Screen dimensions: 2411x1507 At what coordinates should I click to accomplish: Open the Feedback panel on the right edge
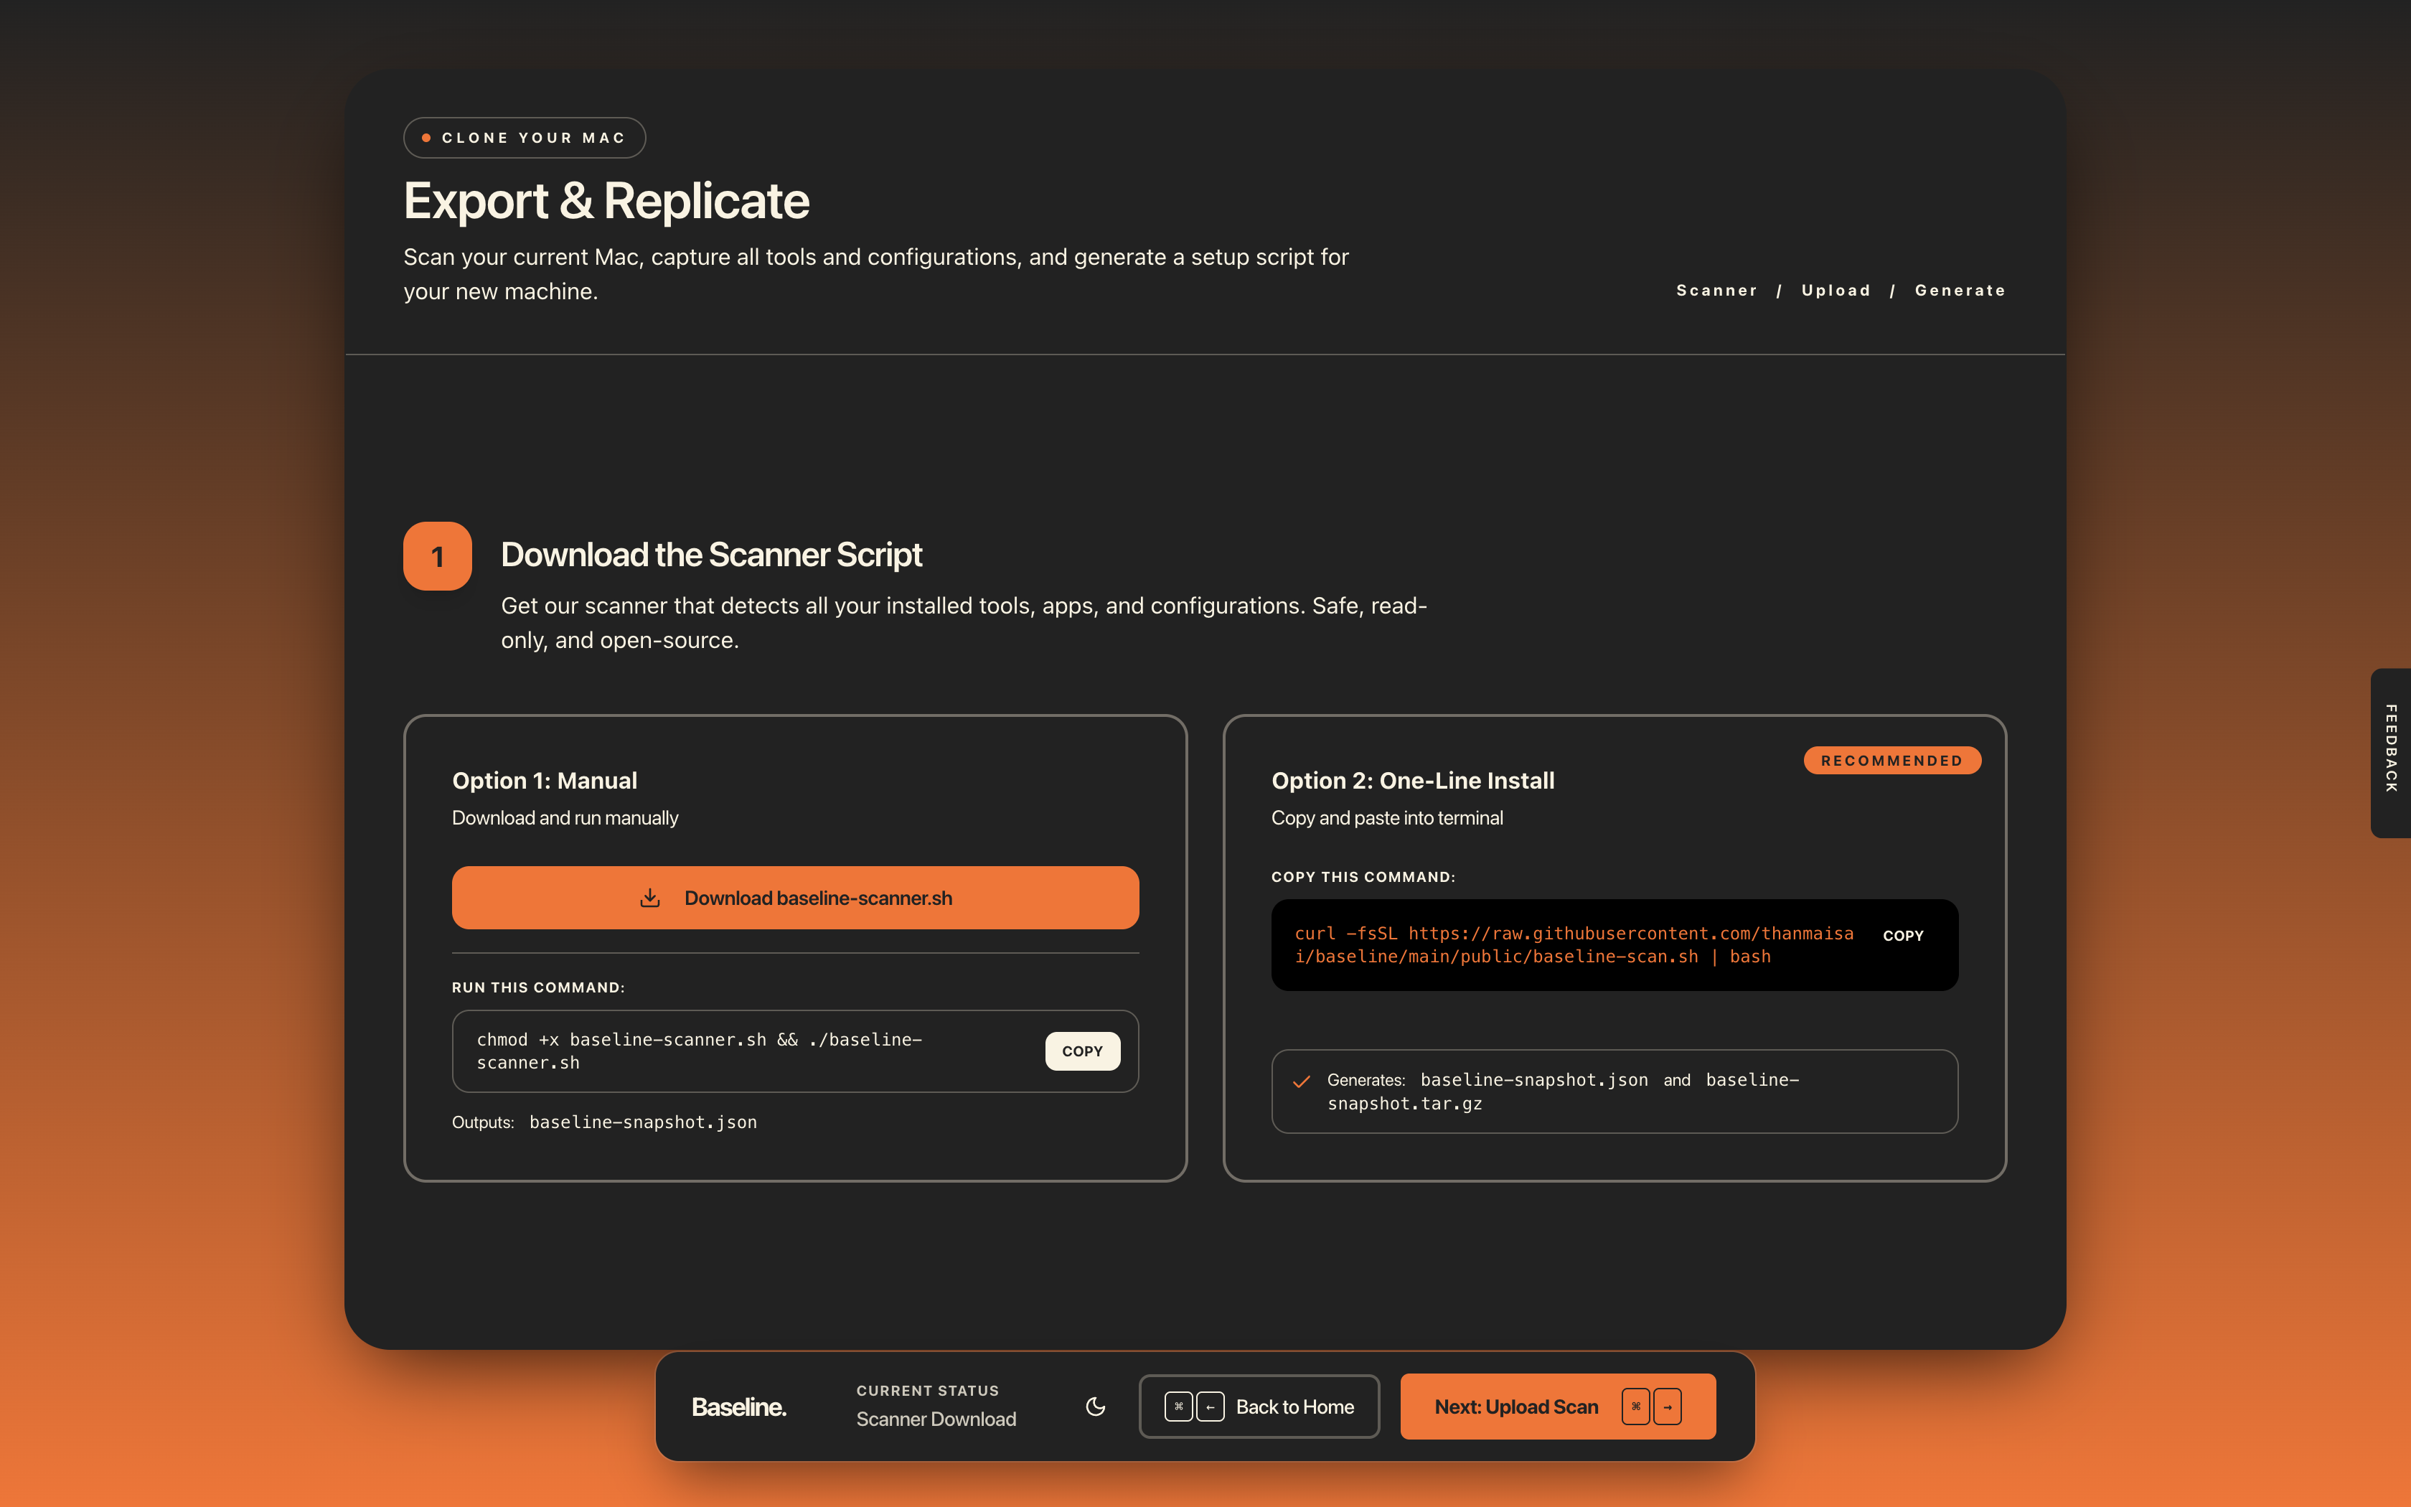[x=2391, y=754]
